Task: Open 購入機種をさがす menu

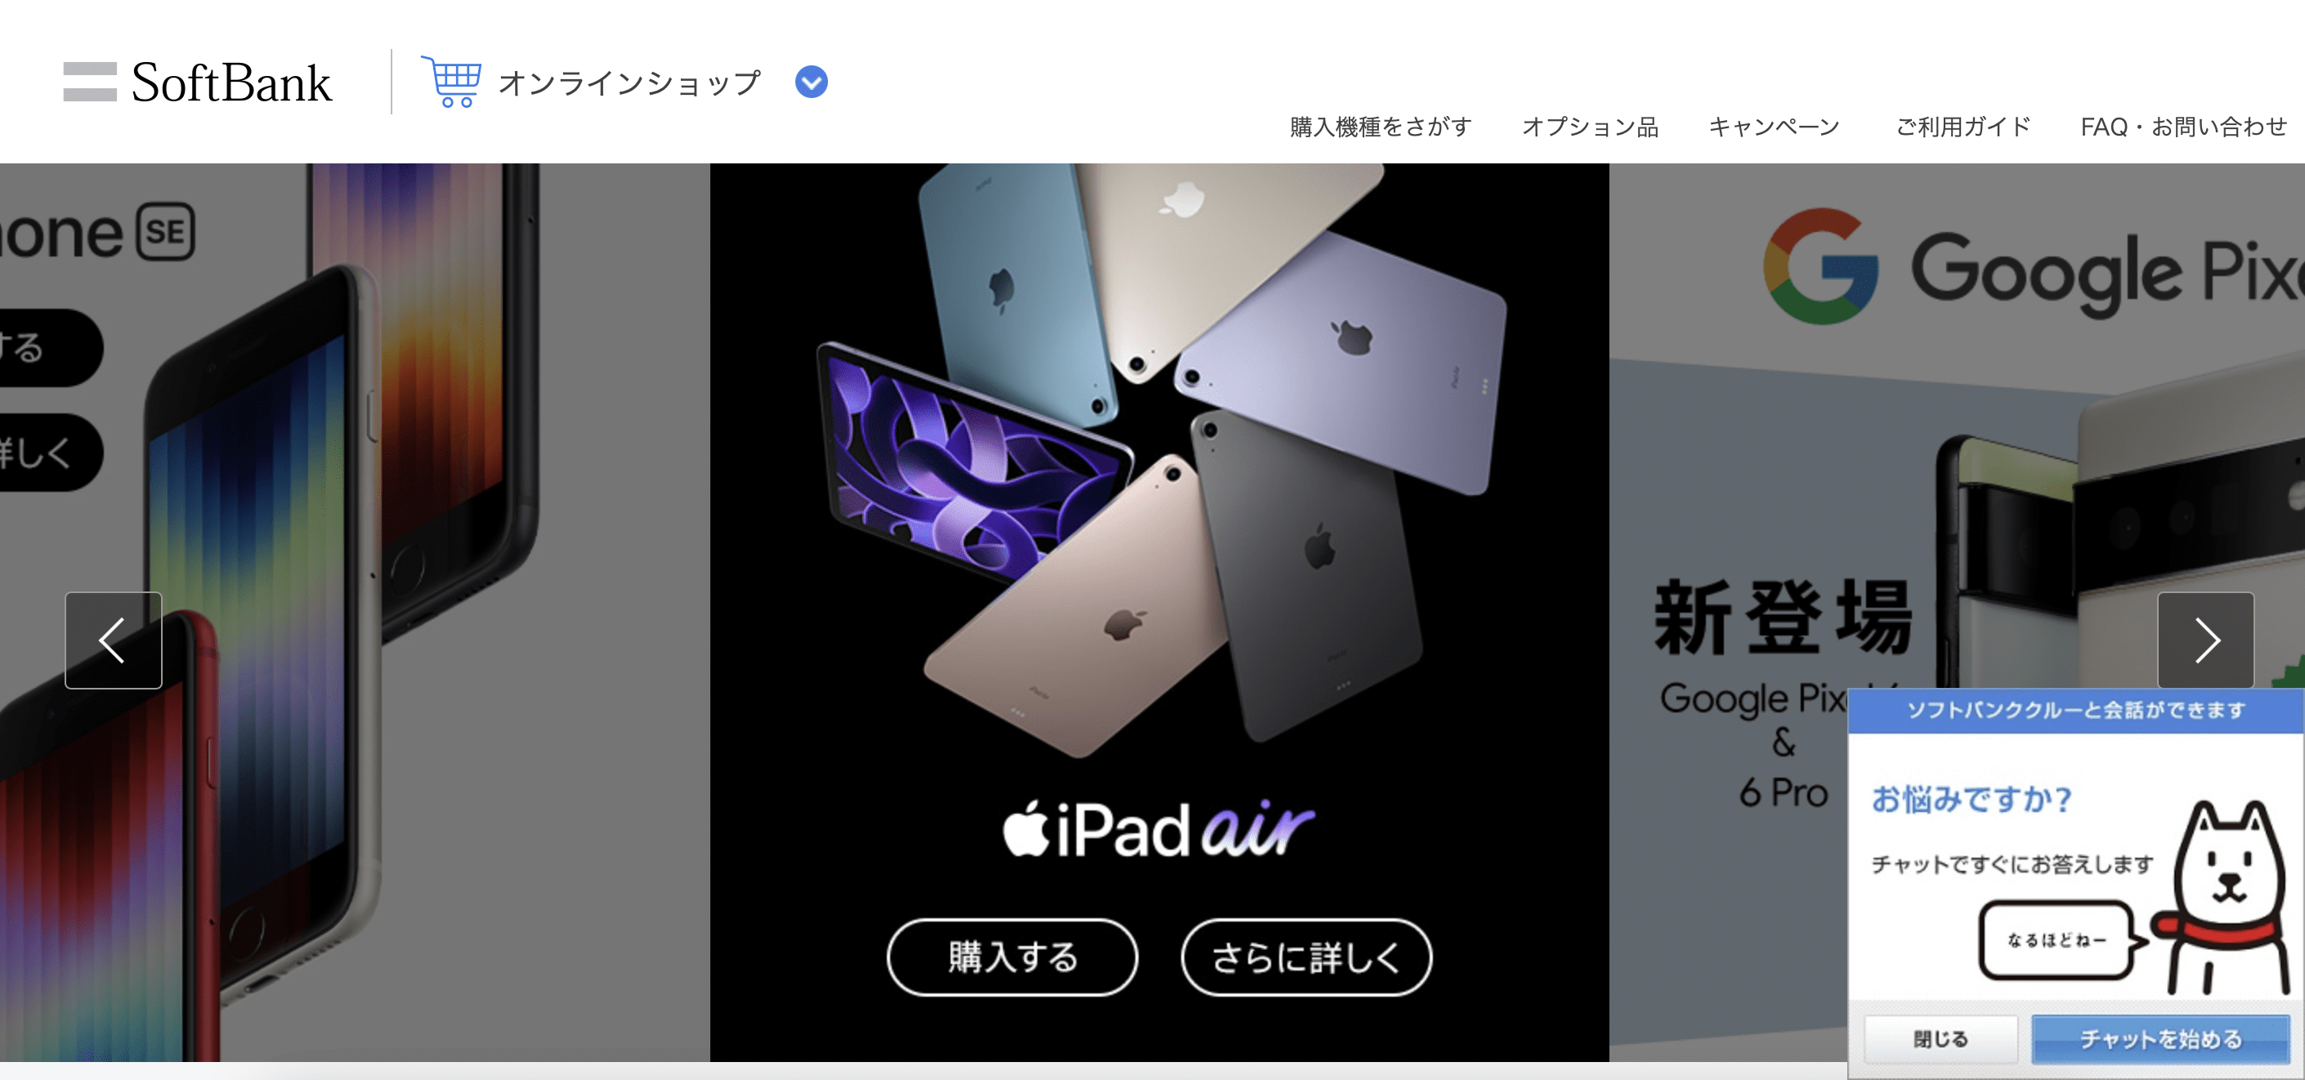Action: click(1381, 127)
